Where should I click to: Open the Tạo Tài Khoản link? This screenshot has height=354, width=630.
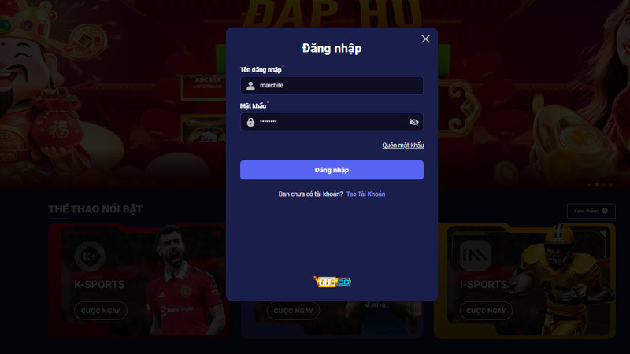click(365, 194)
